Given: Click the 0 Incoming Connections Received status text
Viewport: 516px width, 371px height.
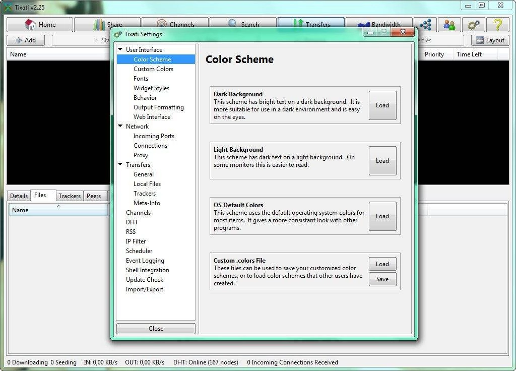Looking at the screenshot, I should point(293,362).
